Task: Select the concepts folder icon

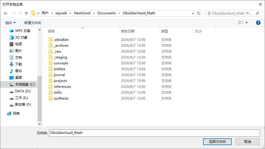Action: [50, 63]
